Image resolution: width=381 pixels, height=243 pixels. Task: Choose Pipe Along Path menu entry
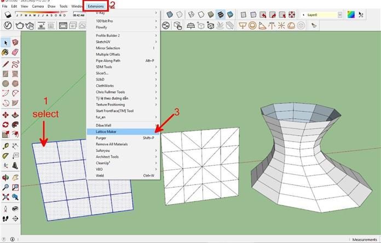coord(123,61)
